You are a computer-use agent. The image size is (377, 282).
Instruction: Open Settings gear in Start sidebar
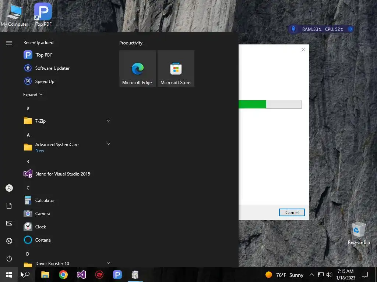point(9,241)
